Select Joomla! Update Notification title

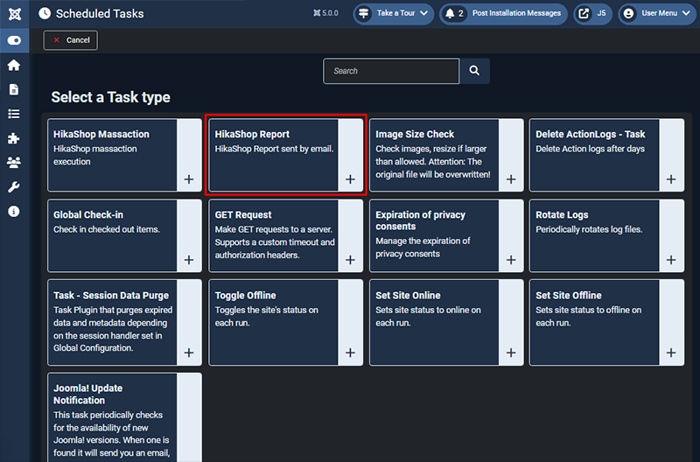[88, 394]
